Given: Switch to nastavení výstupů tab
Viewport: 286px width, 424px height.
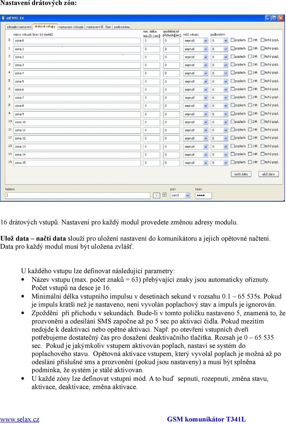Looking at the screenshot, I should point(71,27).
